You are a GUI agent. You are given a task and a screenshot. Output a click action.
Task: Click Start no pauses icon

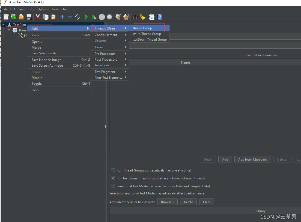click(x=94, y=17)
